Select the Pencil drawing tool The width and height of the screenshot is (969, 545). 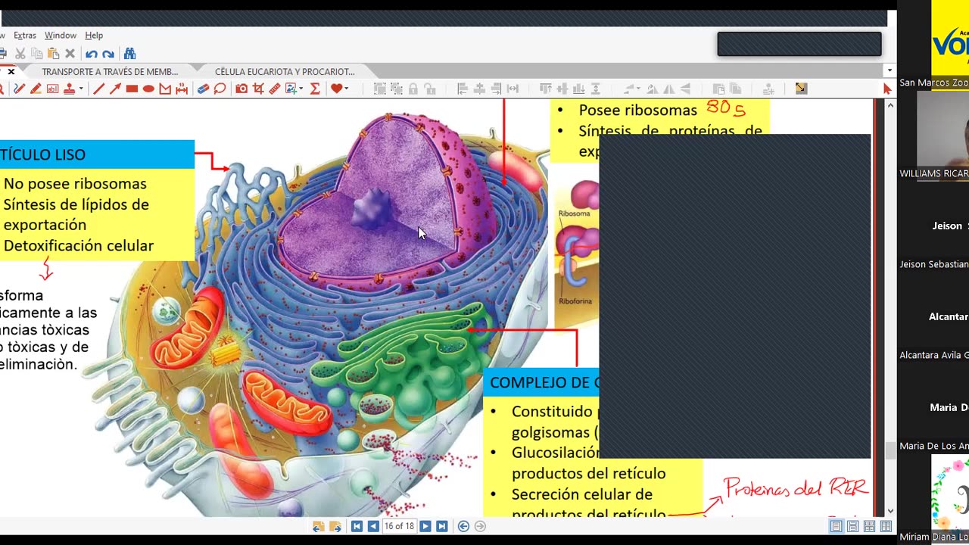[x=19, y=89]
